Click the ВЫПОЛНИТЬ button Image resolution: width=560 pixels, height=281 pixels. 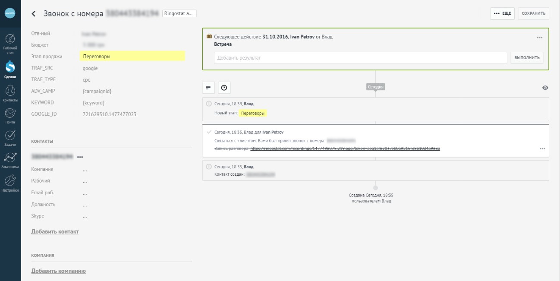pyautogui.click(x=527, y=57)
